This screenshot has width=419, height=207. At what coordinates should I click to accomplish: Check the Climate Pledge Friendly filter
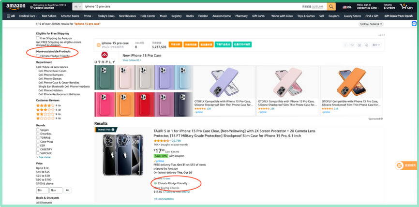(38, 56)
